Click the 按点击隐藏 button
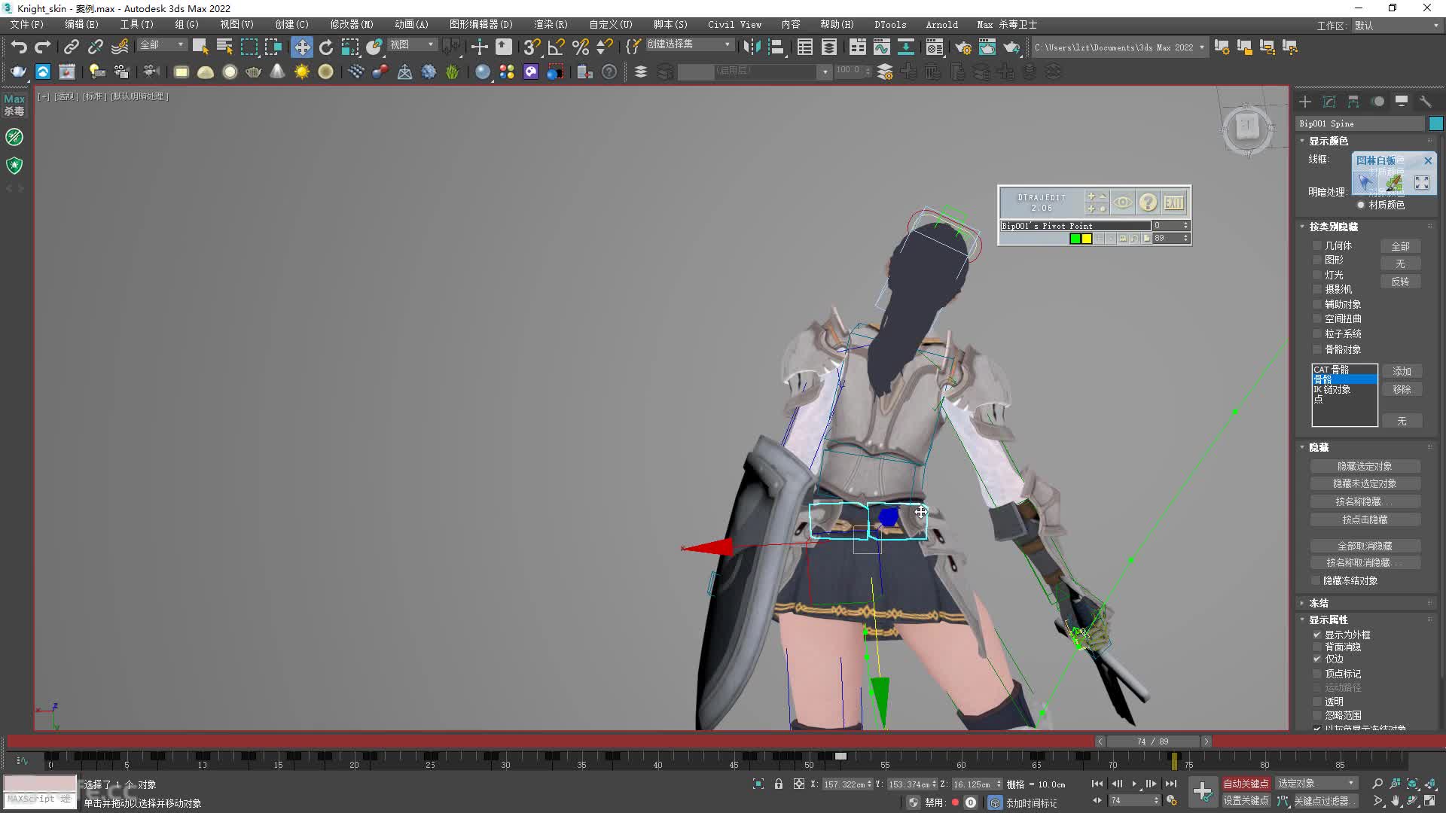Screen dimensions: 1446x813 point(1365,519)
